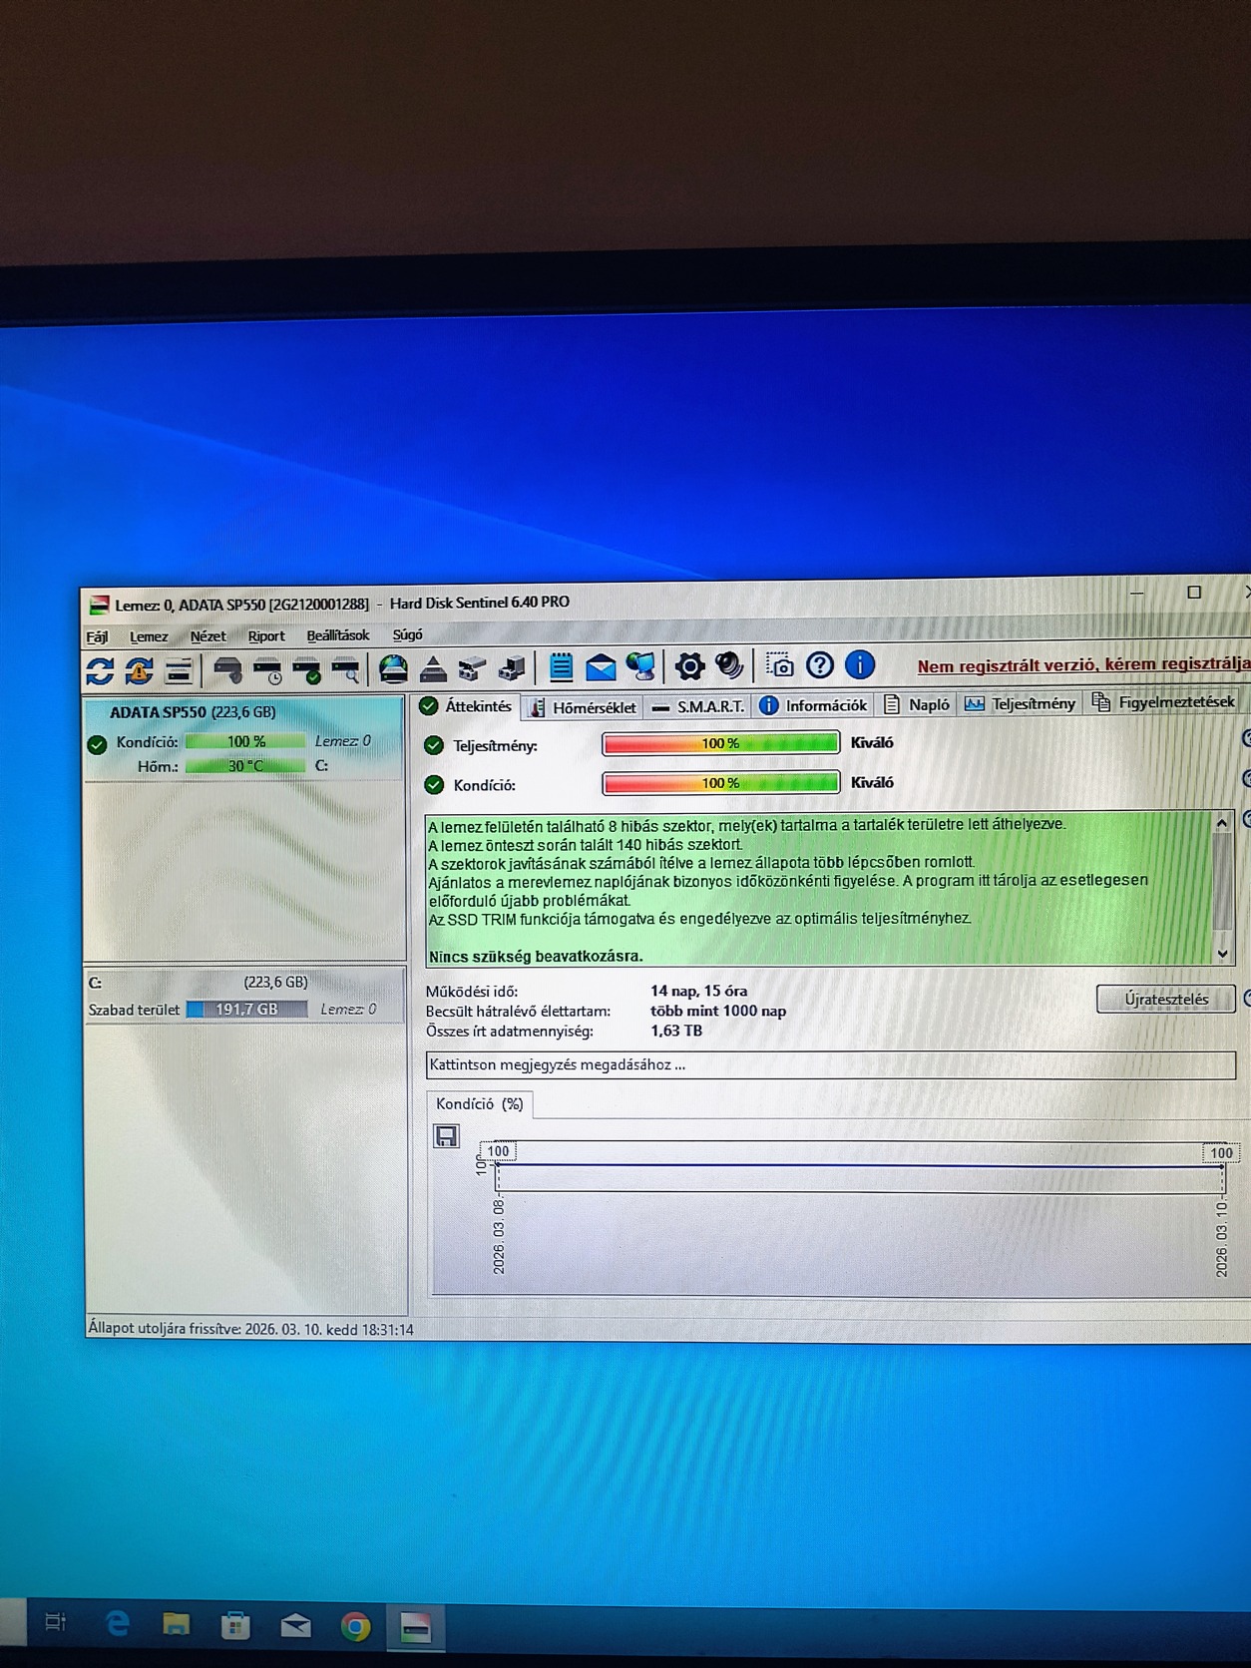This screenshot has height=1668, width=1251.
Task: Open the Fájl menu
Action: point(97,636)
